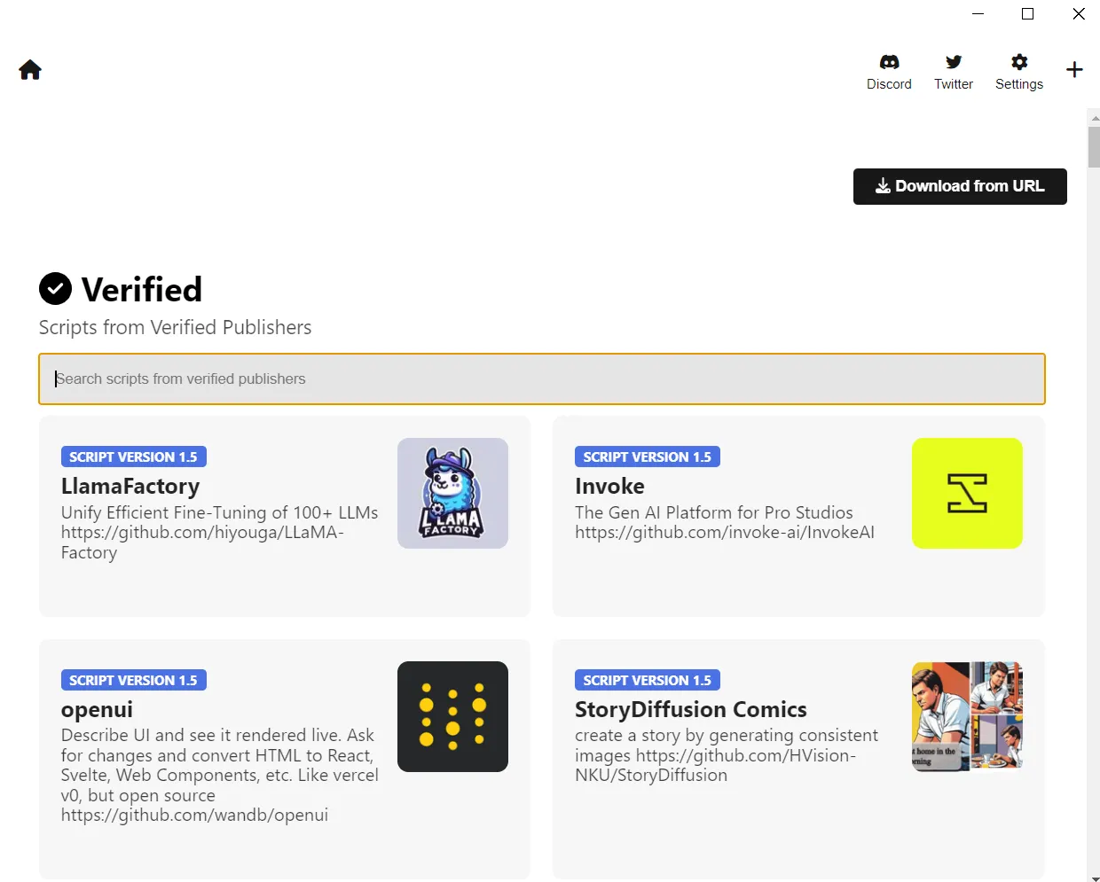Maximize the application window

pos(1027,13)
